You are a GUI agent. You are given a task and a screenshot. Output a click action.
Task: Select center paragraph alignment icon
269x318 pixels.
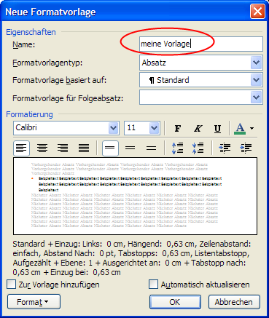[x=42, y=148]
